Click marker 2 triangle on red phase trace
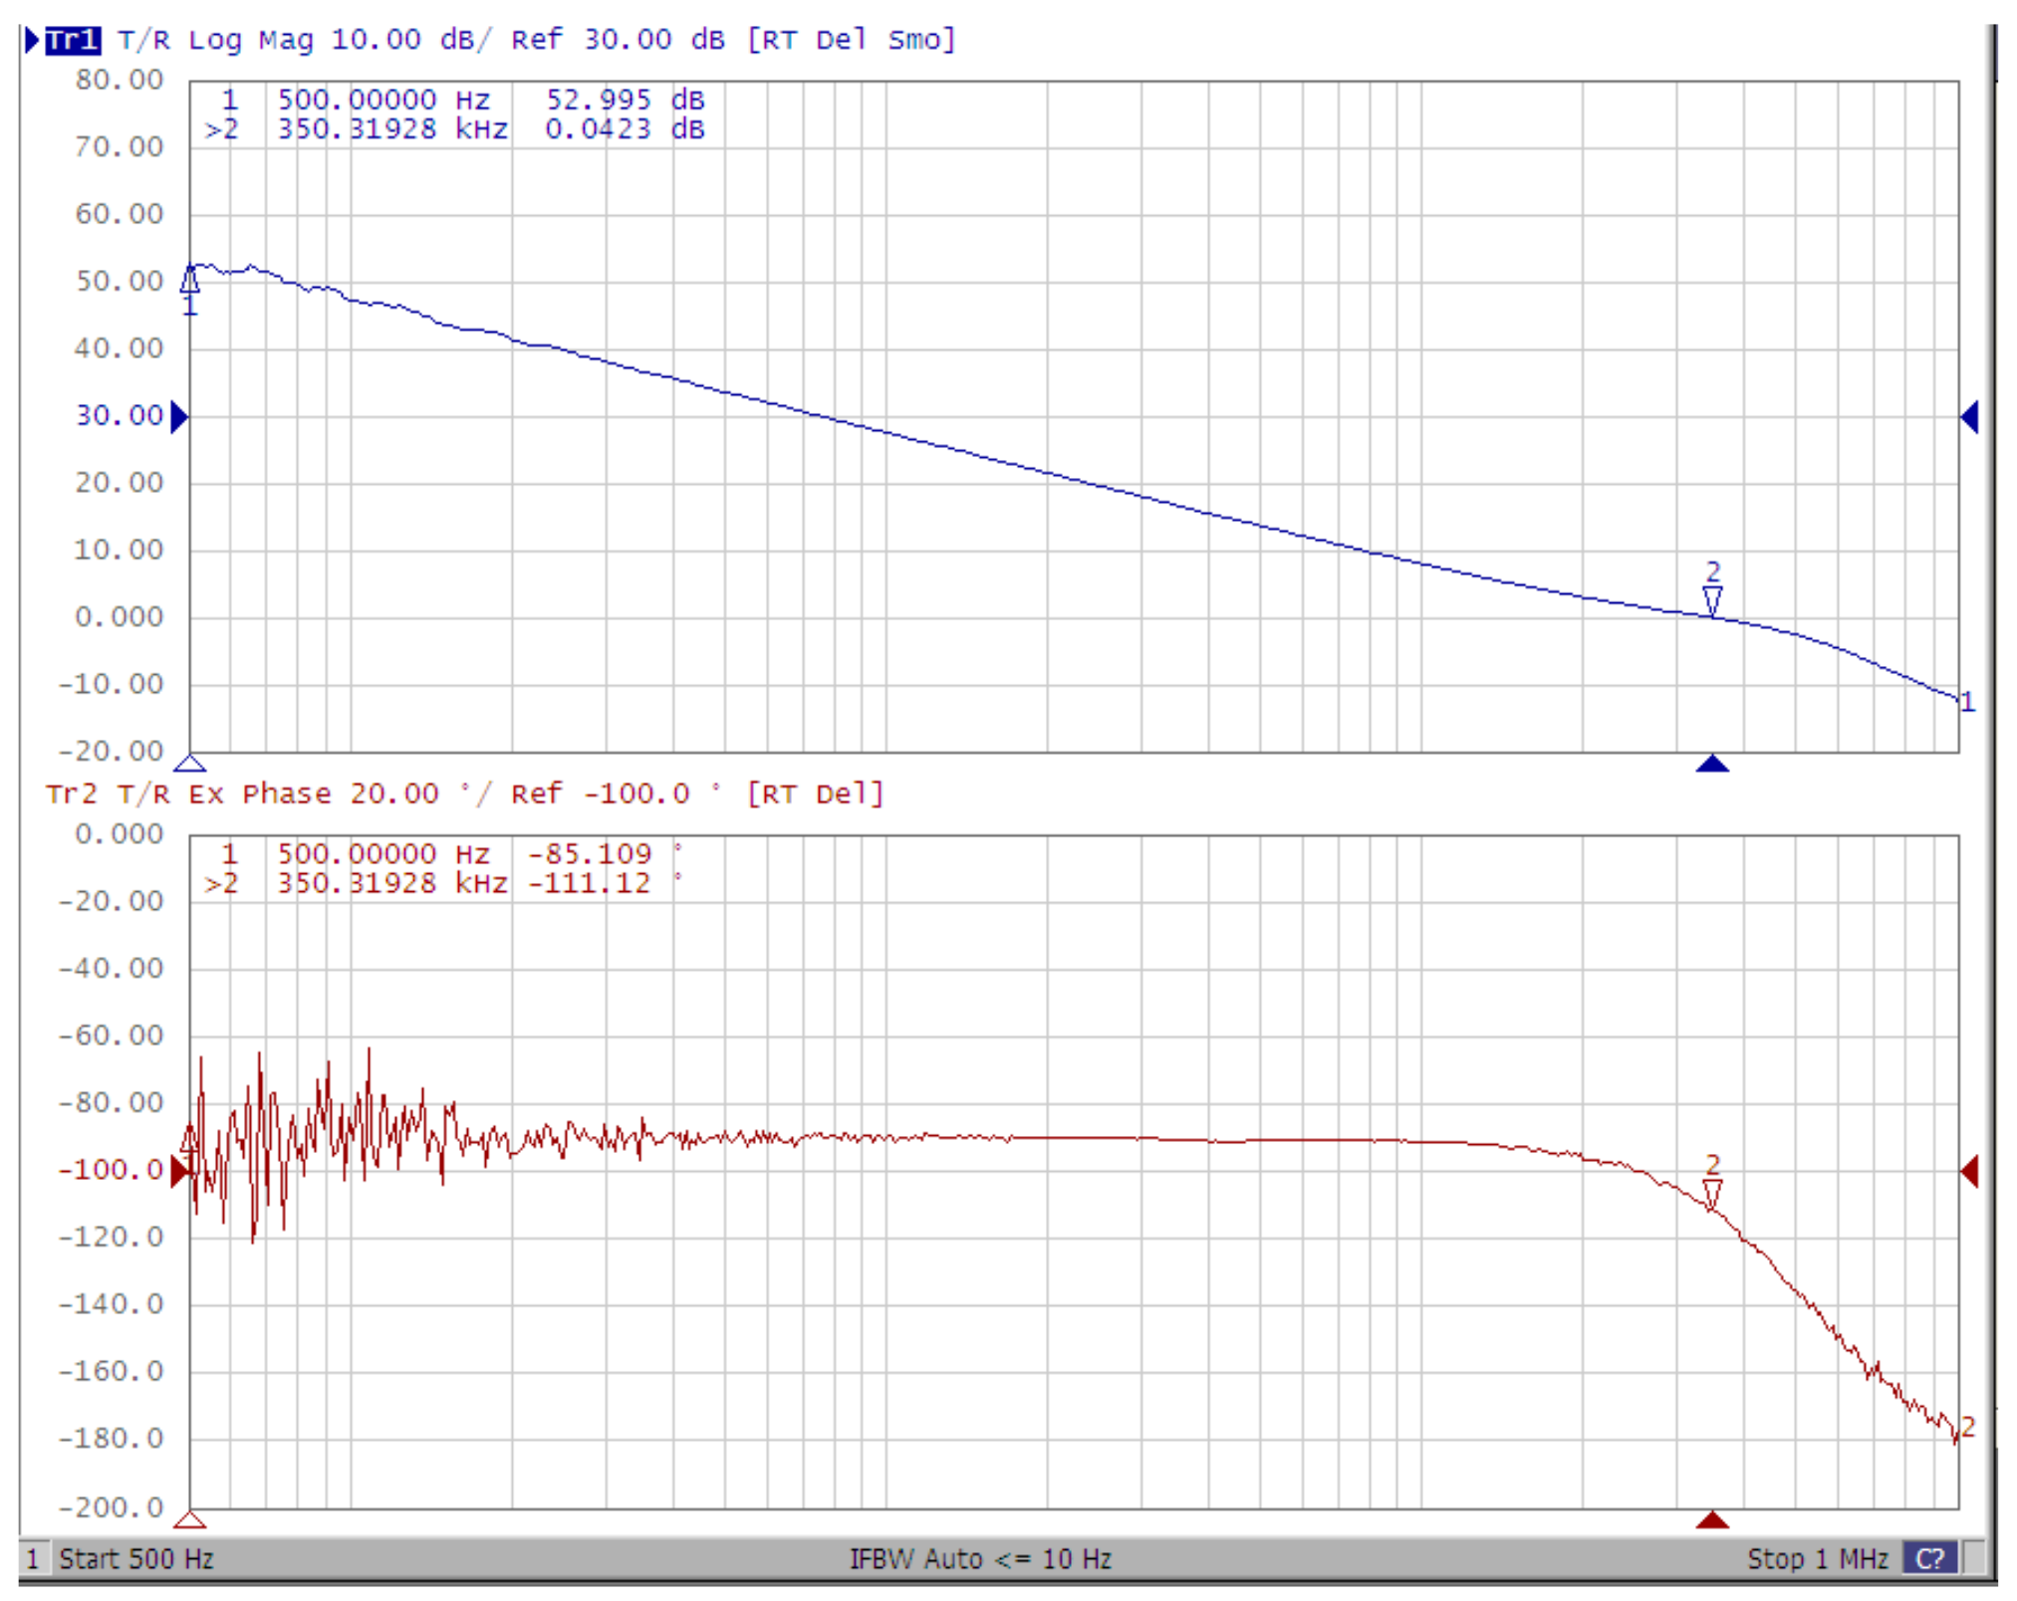Viewport: 2017px width, 1601px height. coord(1712,1193)
